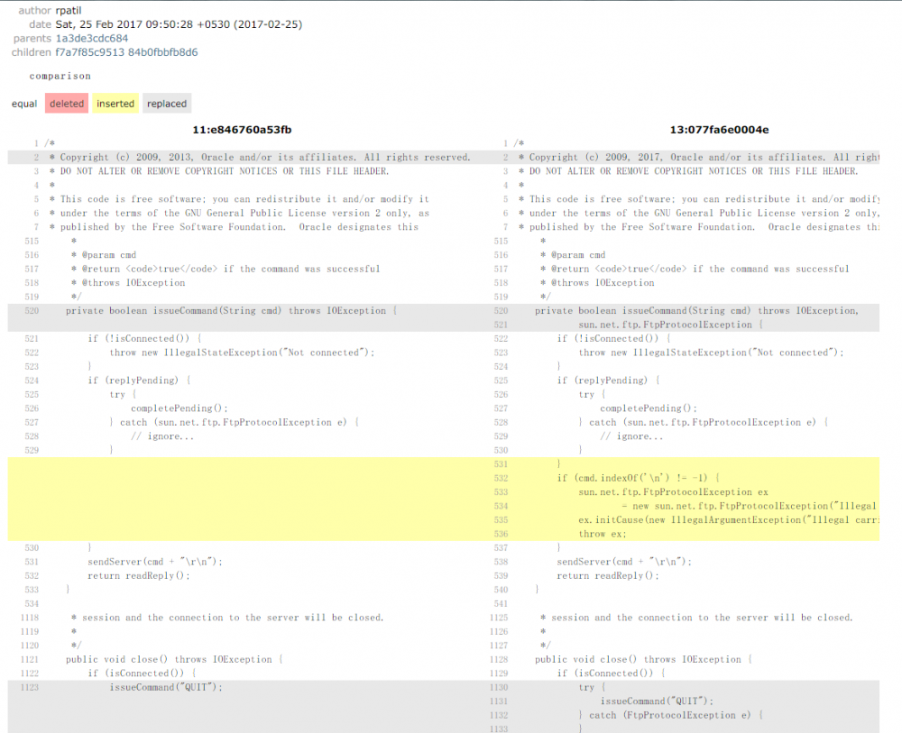902x733 pixels.
Task: Open left revision 11:e846760a53fb
Action: pyautogui.click(x=240, y=130)
